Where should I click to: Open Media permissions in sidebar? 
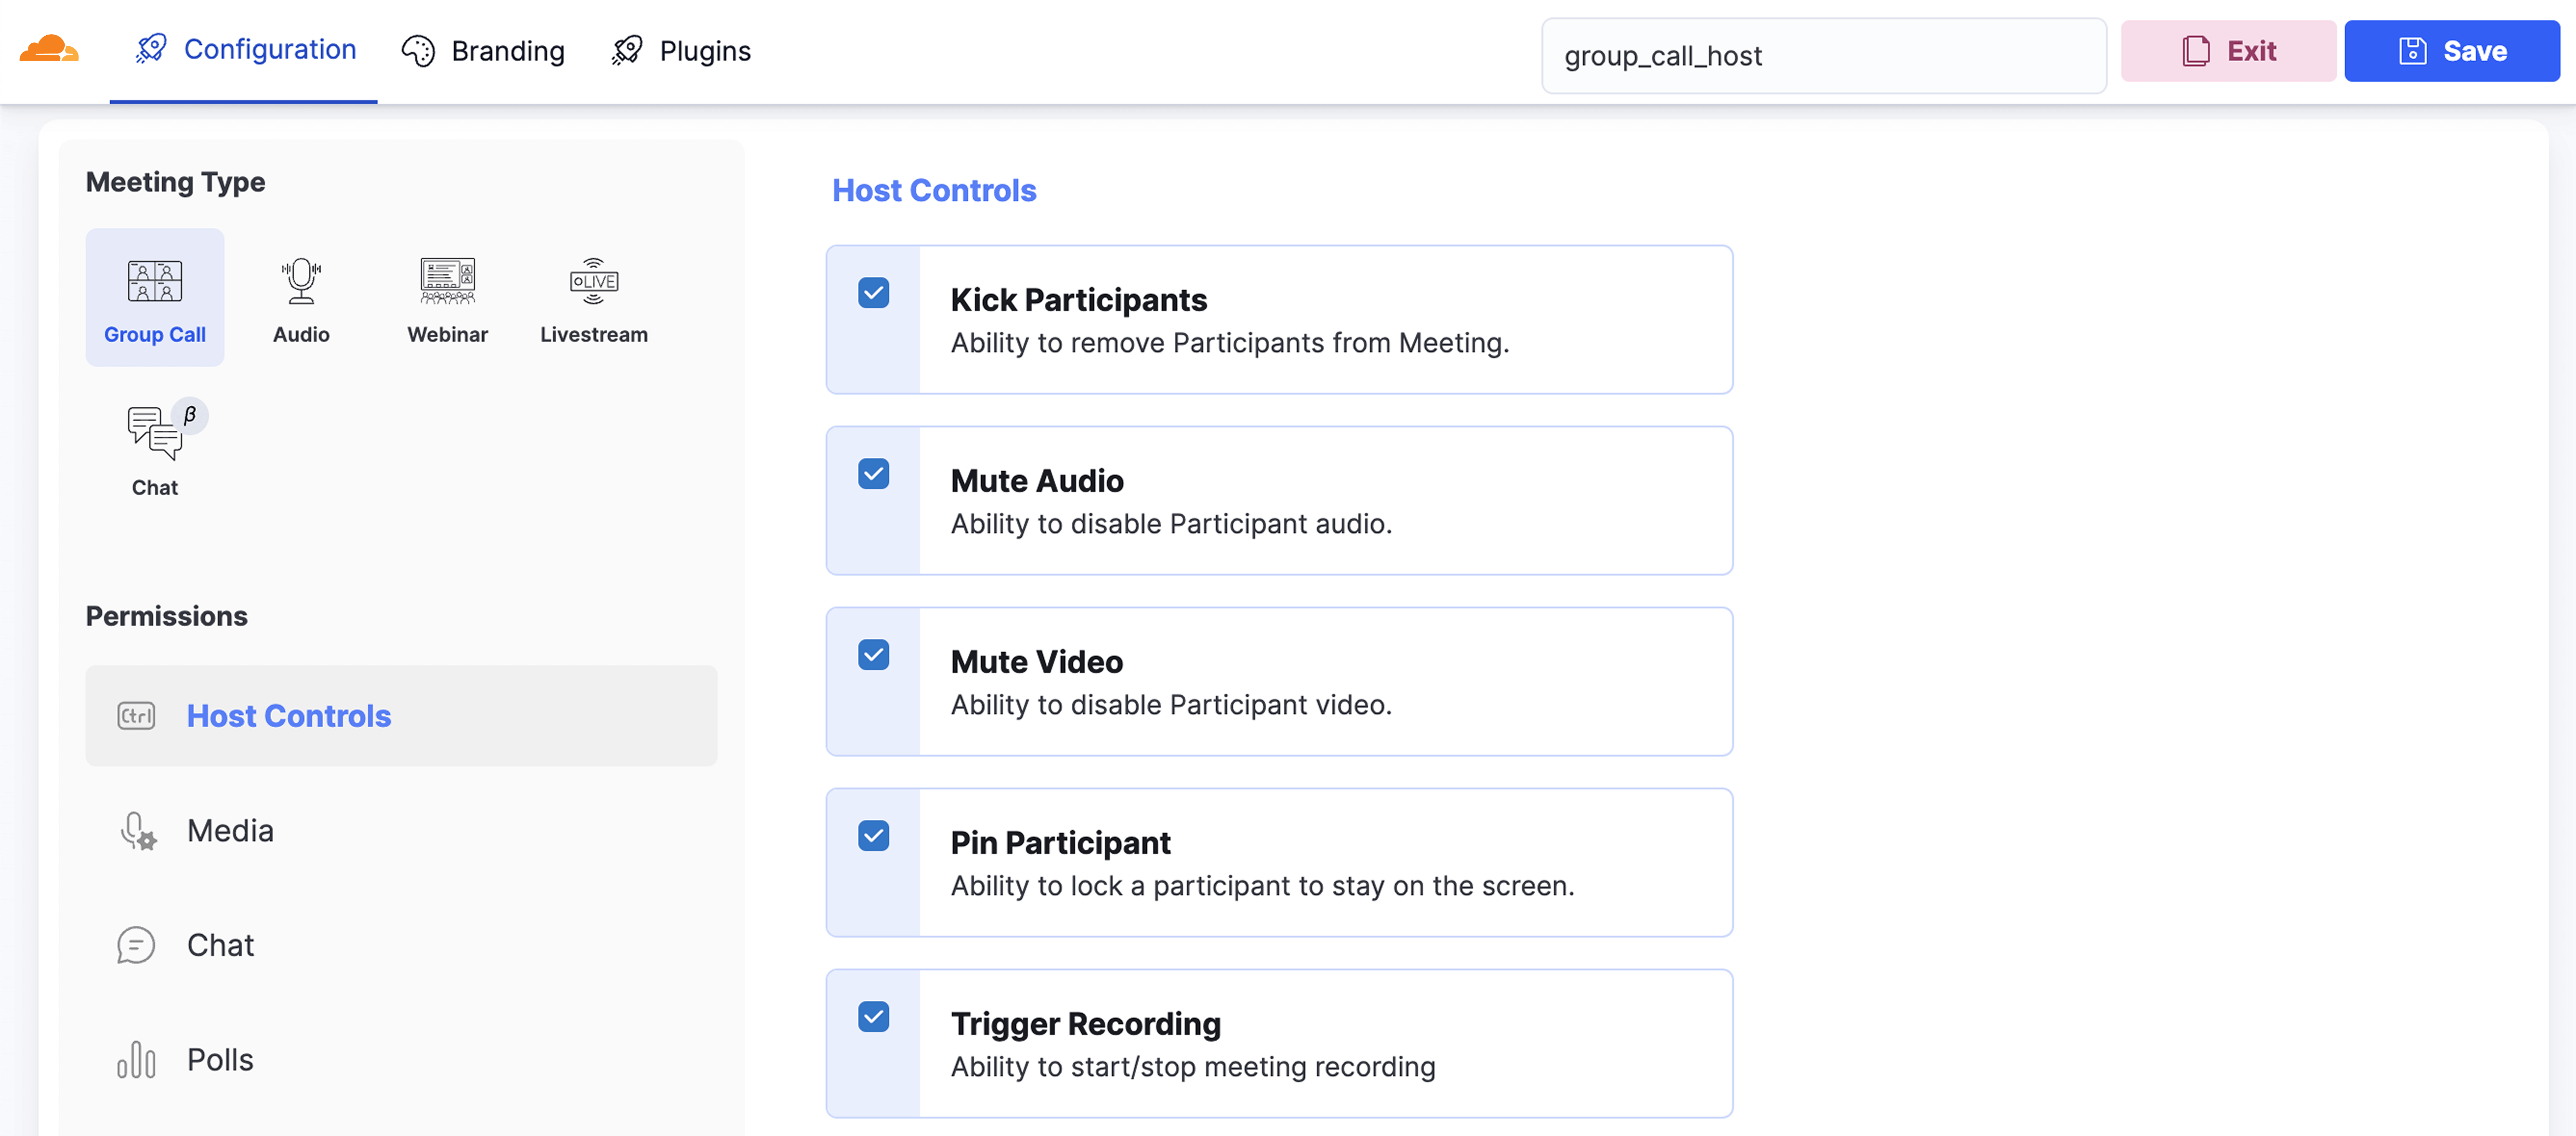[230, 830]
